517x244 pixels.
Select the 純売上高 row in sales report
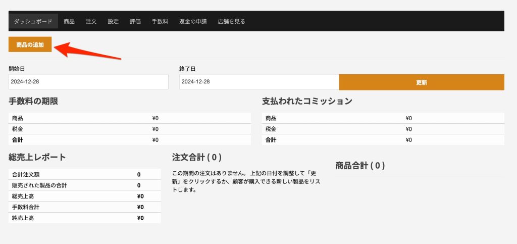pos(84,218)
